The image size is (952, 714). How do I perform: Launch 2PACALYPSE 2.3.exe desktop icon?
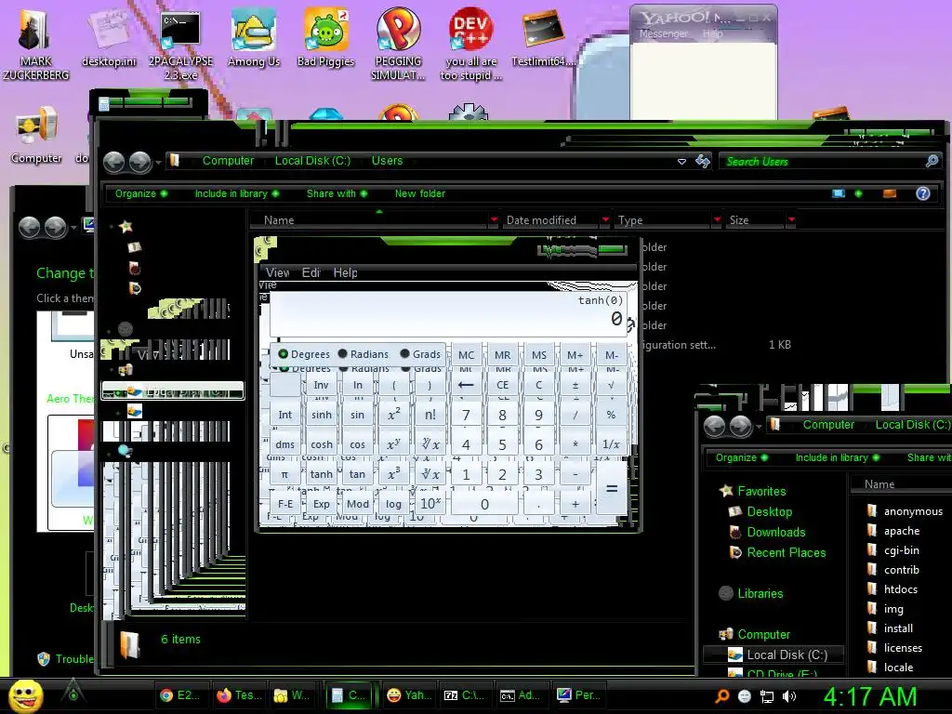tap(180, 45)
